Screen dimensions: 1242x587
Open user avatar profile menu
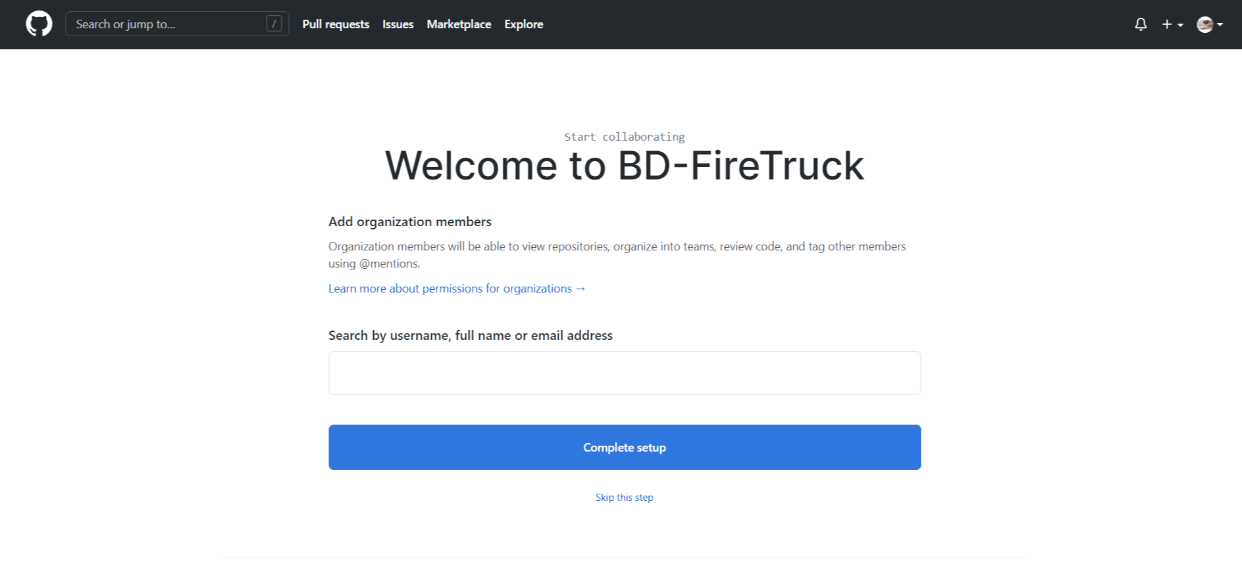click(x=1210, y=24)
